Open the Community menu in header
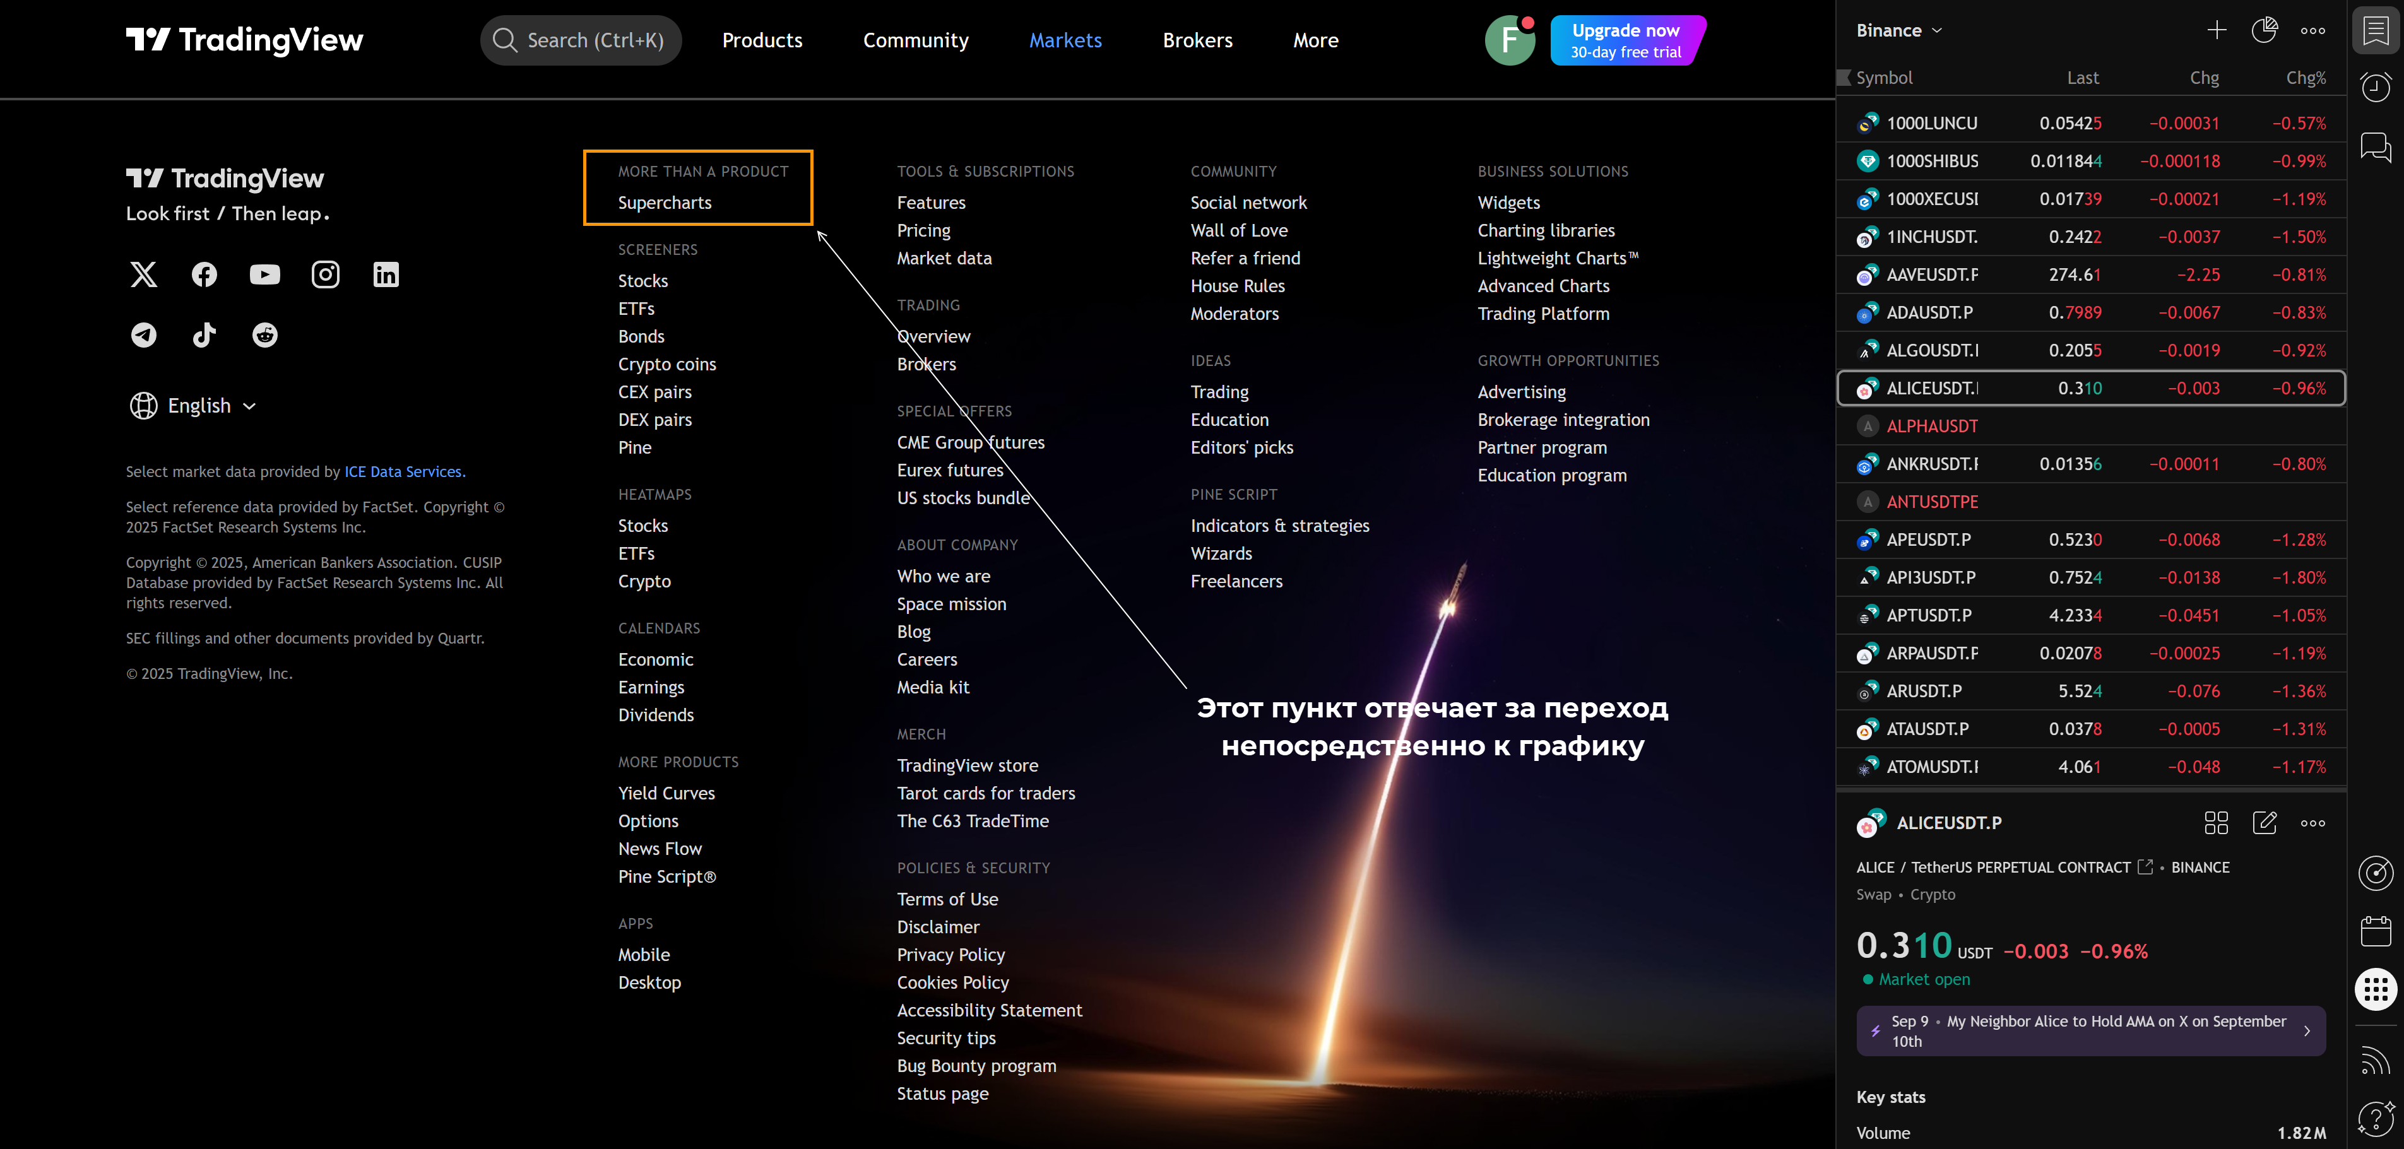 click(x=916, y=40)
